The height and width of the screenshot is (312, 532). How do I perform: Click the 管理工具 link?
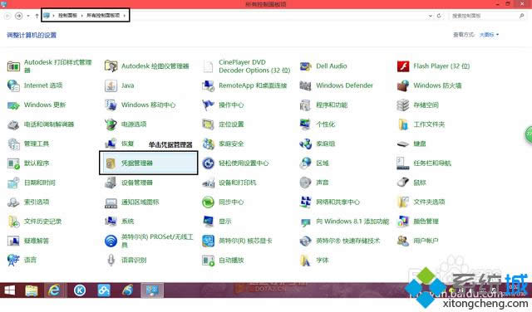[x=37, y=144]
